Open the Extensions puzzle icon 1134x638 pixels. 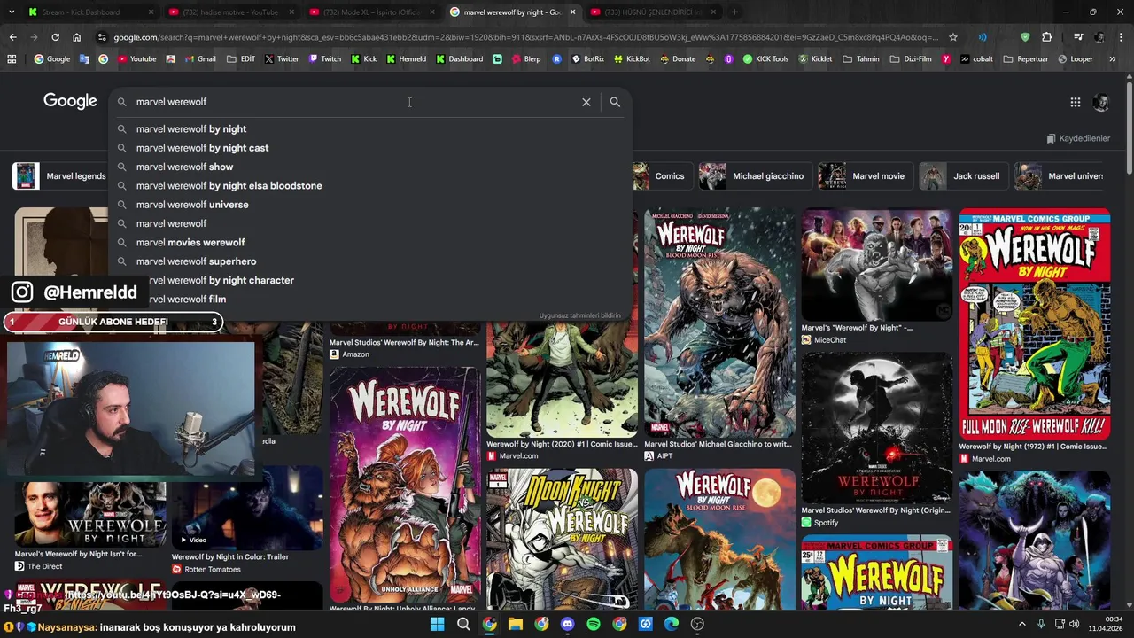coord(1047,37)
